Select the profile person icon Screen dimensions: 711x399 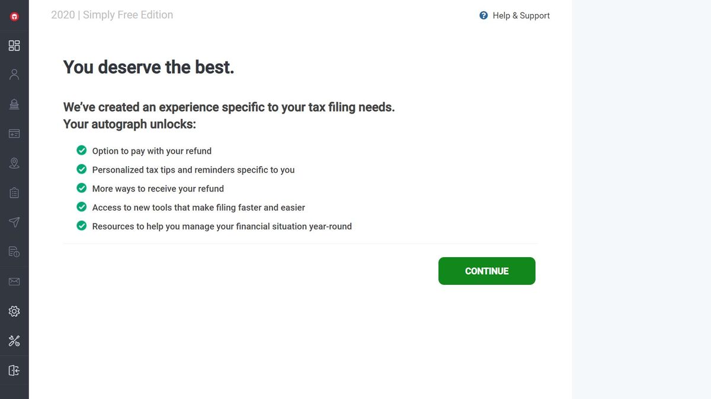[x=14, y=74]
